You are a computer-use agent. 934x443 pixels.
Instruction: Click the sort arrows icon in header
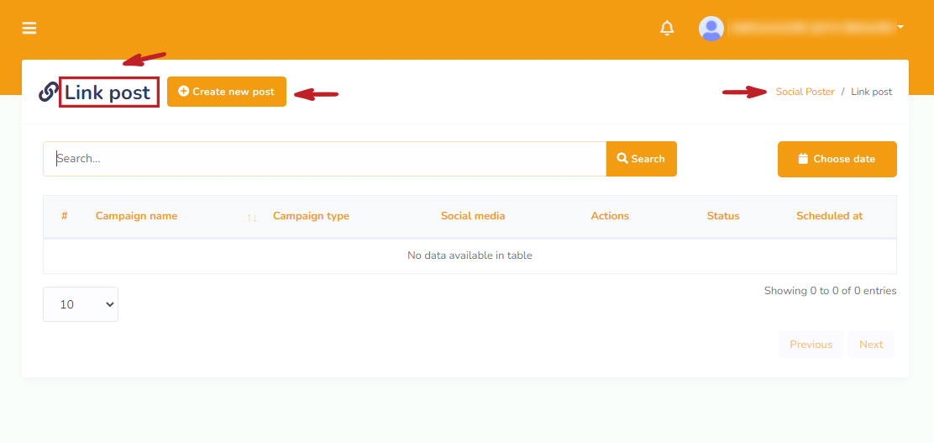(252, 218)
